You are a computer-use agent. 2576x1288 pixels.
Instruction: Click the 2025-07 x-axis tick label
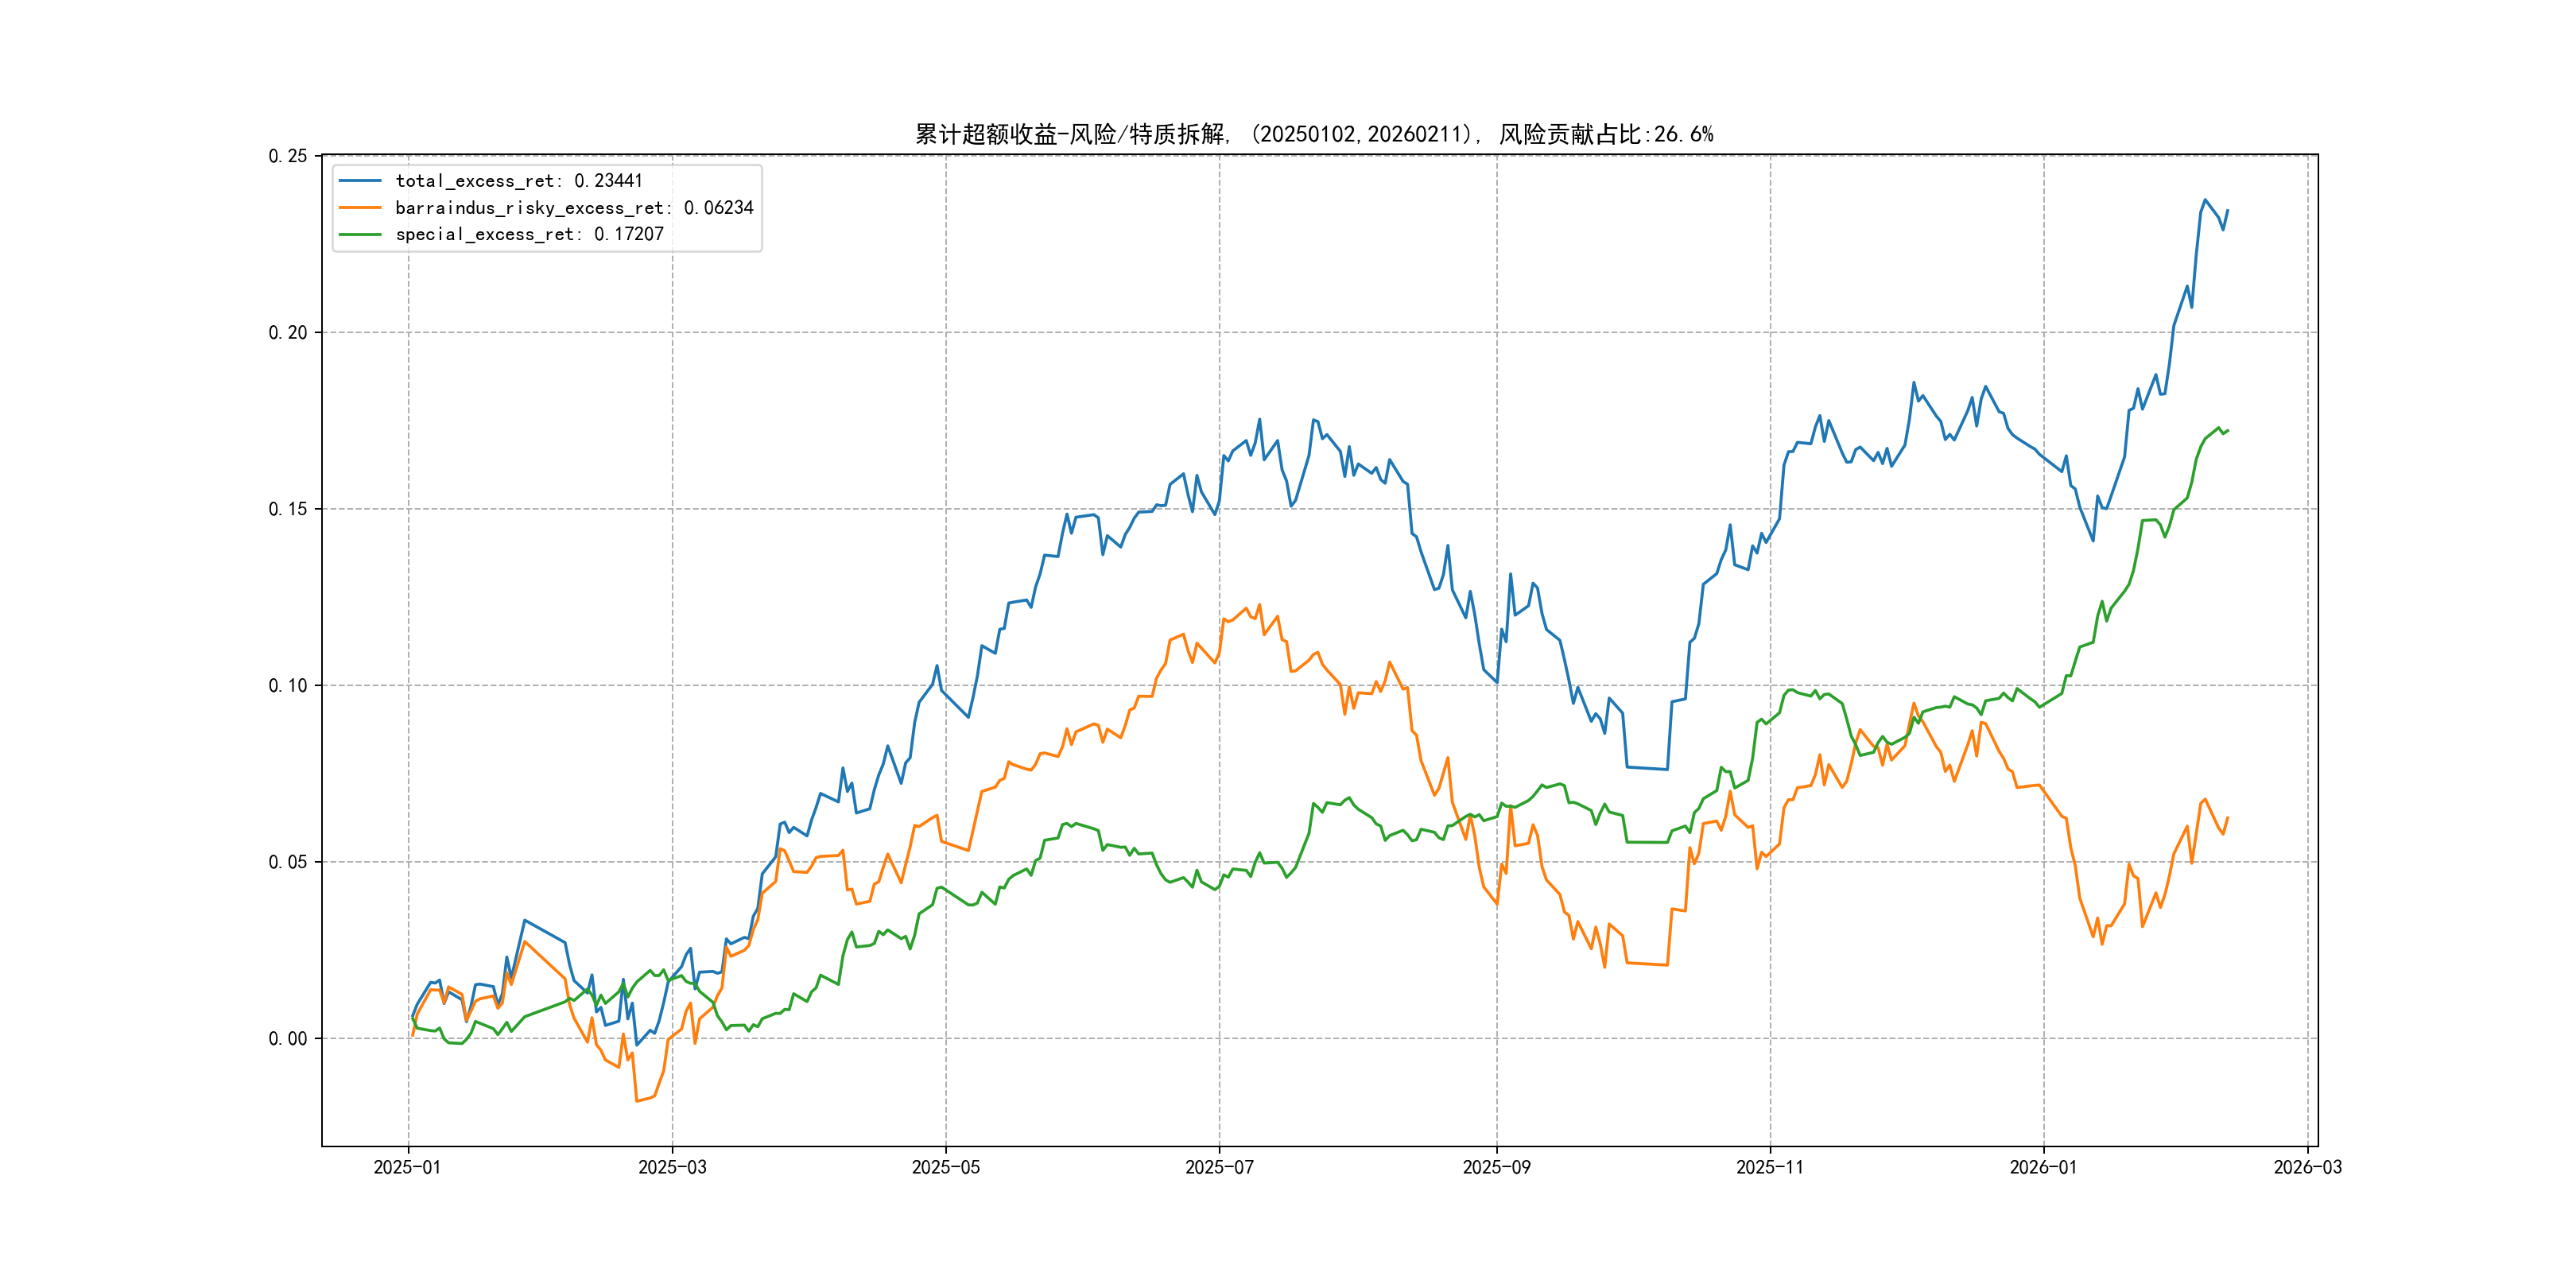(x=1219, y=1167)
